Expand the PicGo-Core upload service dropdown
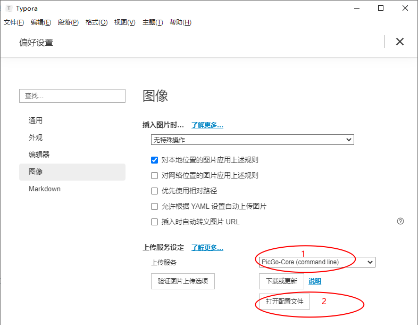The image size is (418, 325). click(317, 262)
